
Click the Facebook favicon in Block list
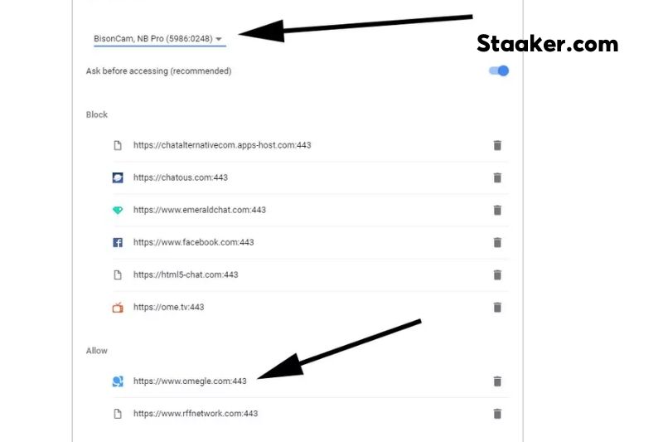click(118, 242)
